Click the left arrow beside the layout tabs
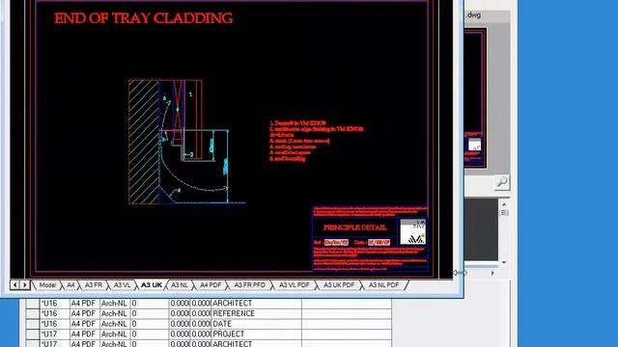The width and height of the screenshot is (618, 347). point(15,285)
